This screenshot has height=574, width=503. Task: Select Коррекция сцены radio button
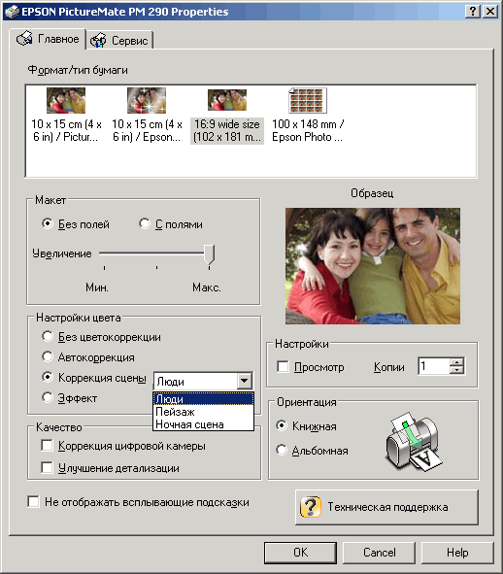(x=48, y=377)
